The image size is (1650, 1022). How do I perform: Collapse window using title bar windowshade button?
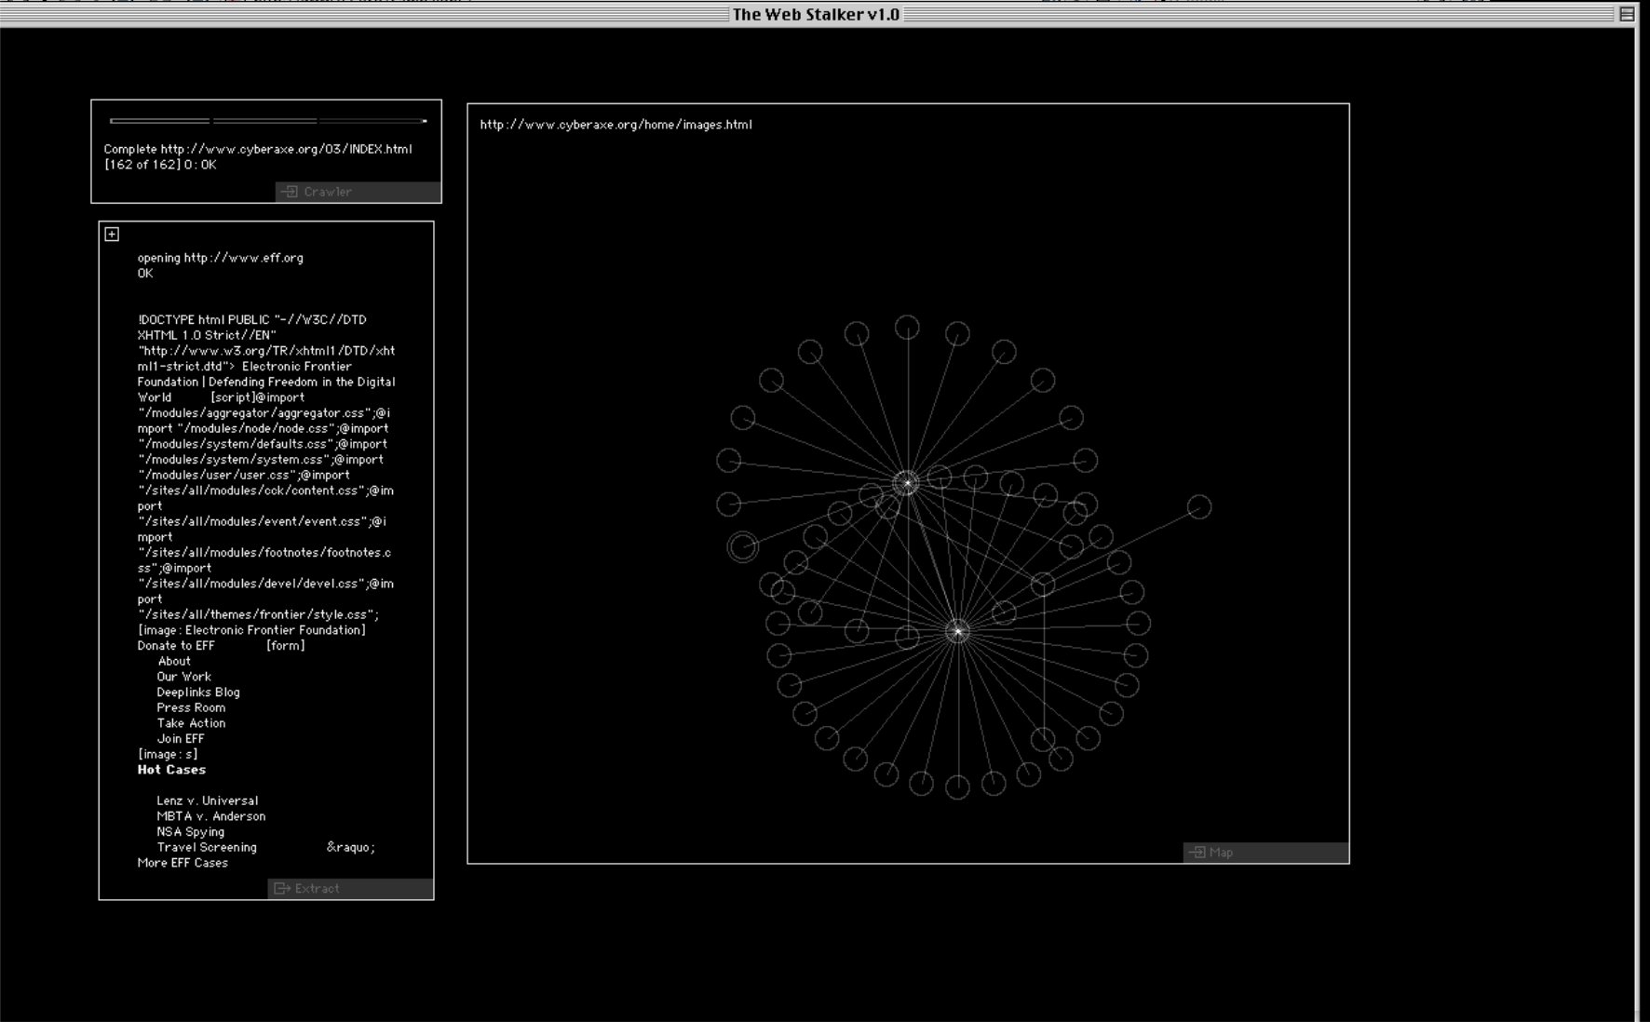(x=1627, y=14)
